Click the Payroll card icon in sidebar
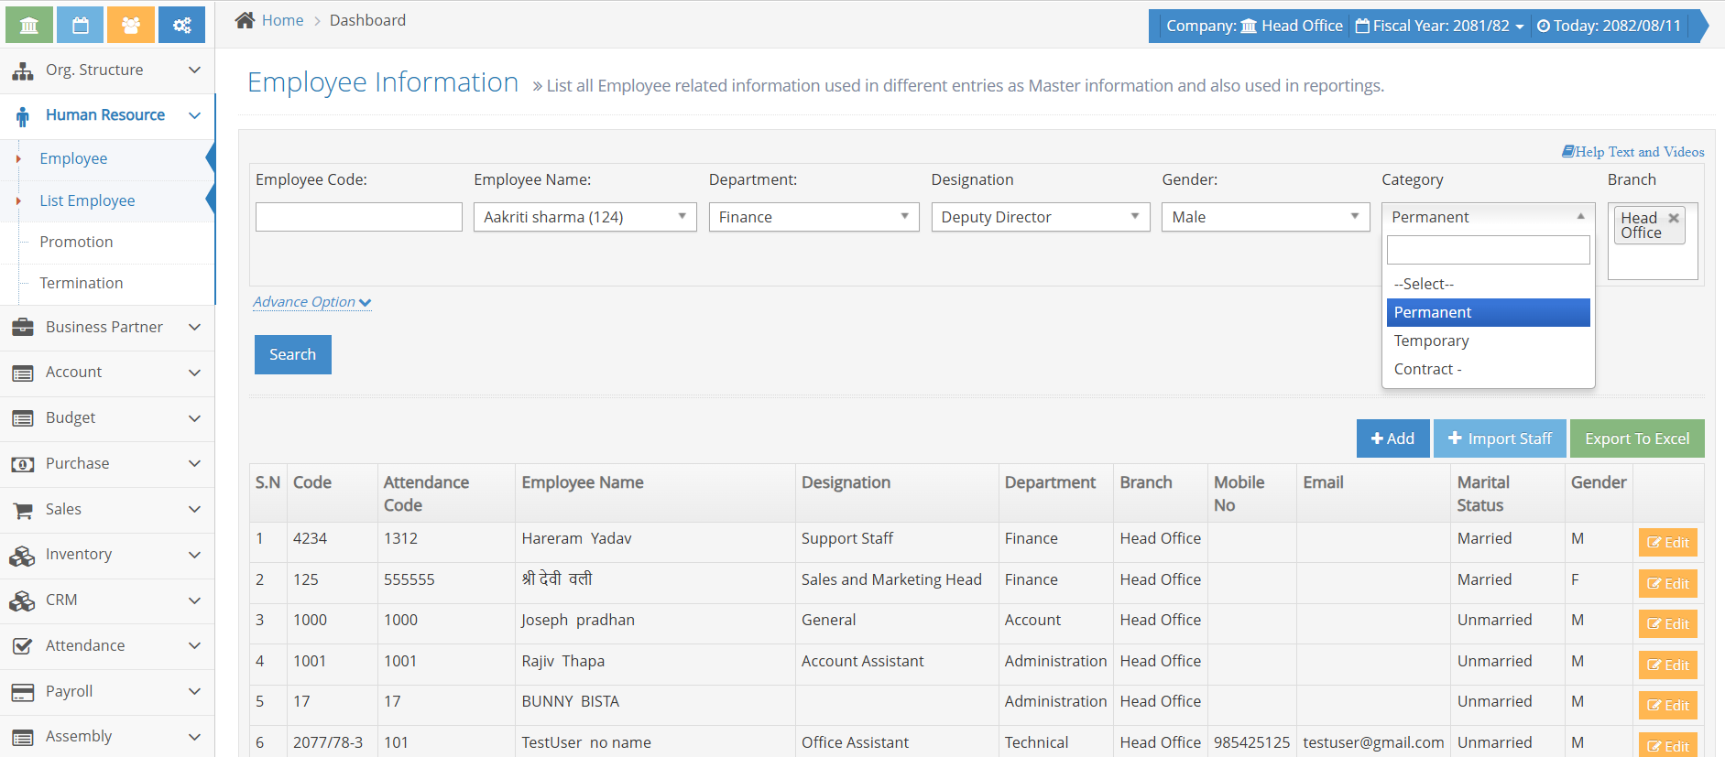The width and height of the screenshot is (1725, 757). [x=23, y=692]
